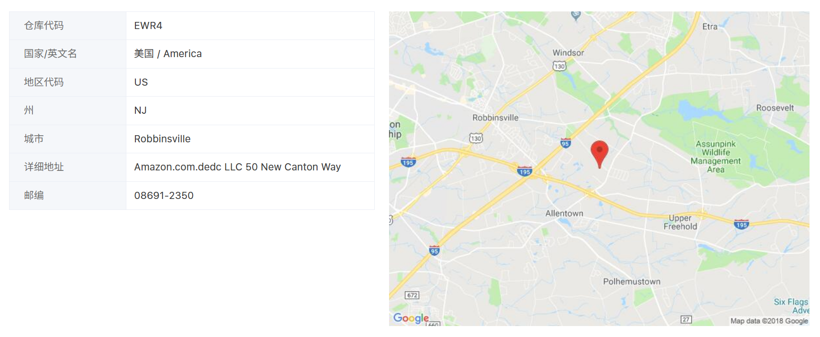Click the 08691-2350 postal code value
This screenshot has height=337, width=820.
point(164,196)
